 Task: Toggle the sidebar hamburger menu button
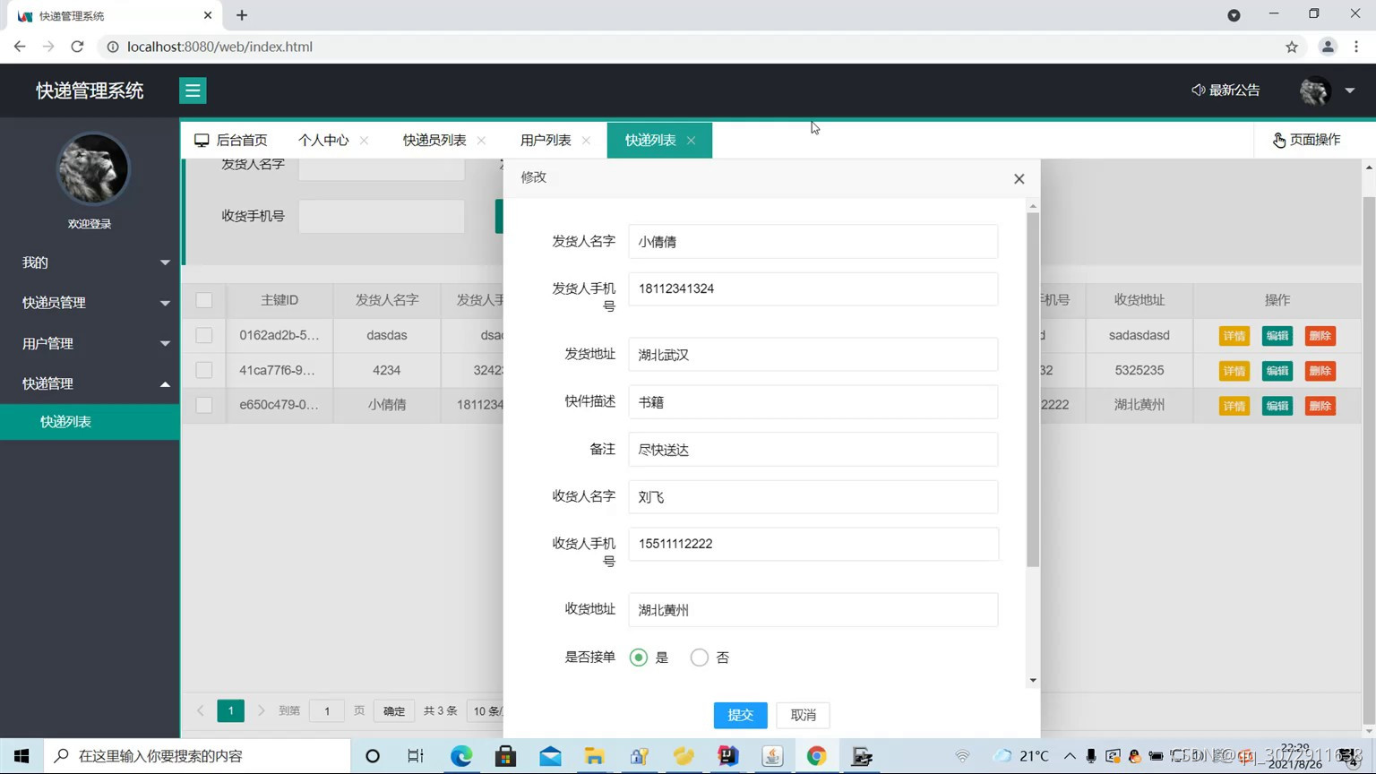(x=193, y=90)
